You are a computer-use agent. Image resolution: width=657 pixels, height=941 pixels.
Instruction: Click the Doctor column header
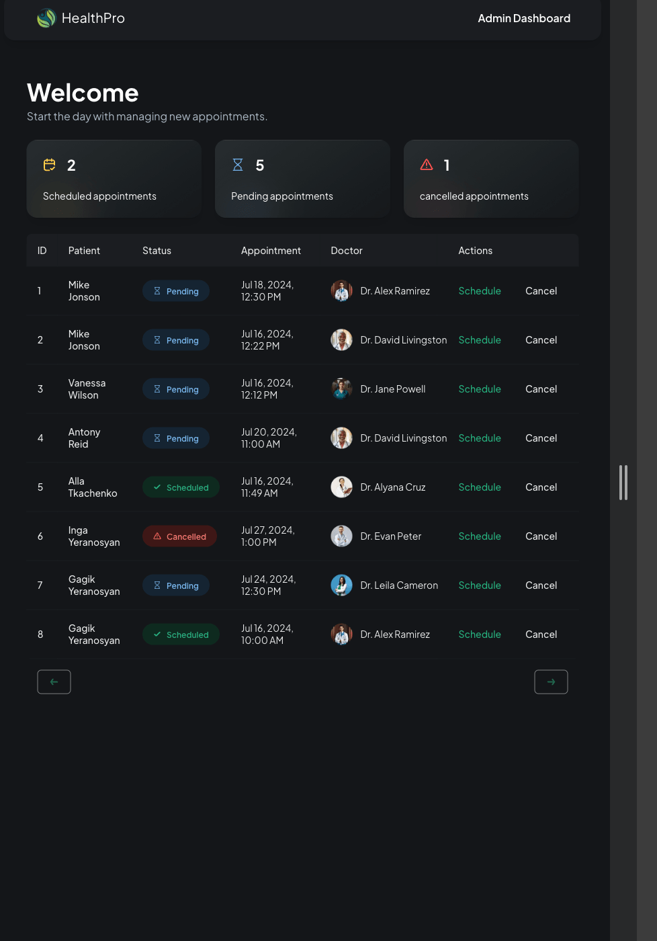tap(347, 250)
